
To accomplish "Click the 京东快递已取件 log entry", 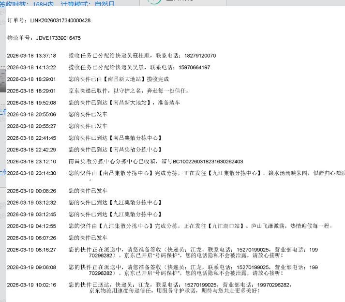I will pyautogui.click(x=129, y=91).
